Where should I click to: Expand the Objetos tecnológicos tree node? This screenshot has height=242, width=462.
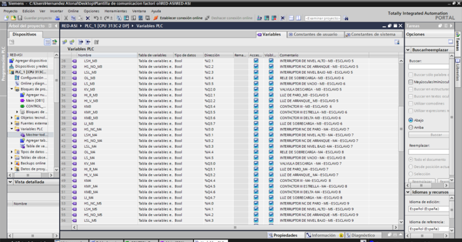(x=11, y=117)
